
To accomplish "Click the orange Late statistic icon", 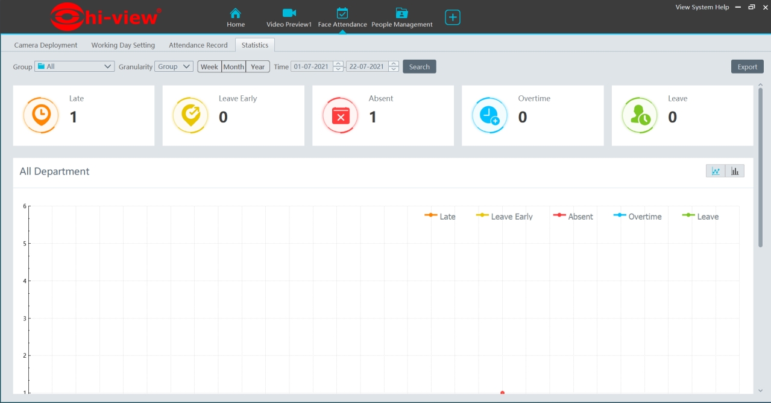I will click(41, 115).
